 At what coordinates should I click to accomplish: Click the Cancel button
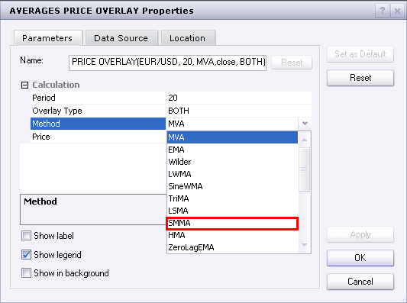(360, 282)
